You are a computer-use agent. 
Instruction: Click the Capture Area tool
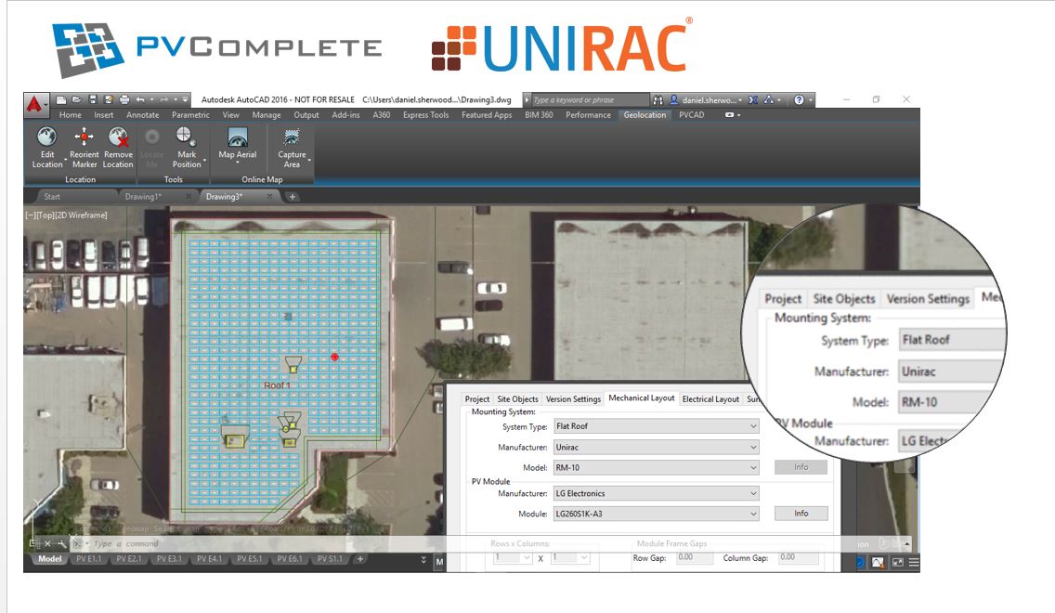[292, 148]
